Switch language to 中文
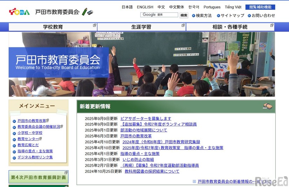289x187 pixels. click(x=161, y=7)
